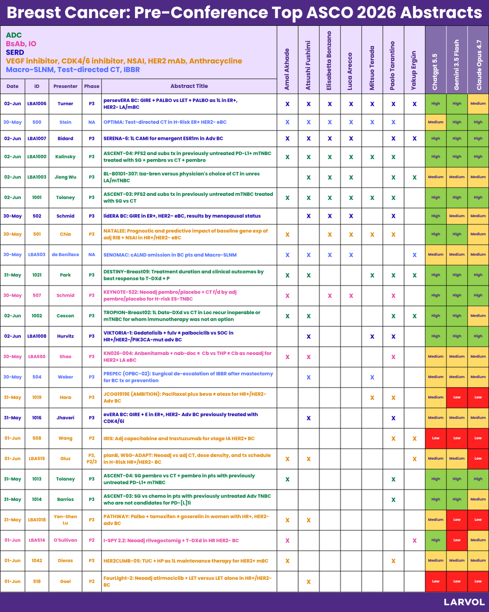Open the "PREPEC (OPBC-02)" abstract title

188,377
